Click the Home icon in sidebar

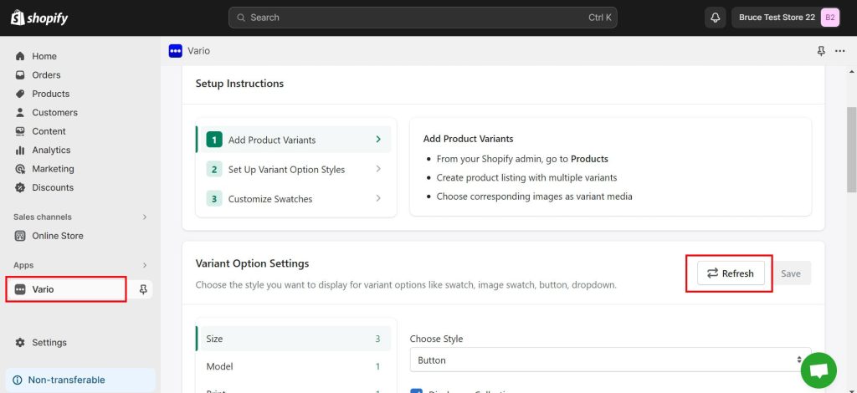pos(20,56)
